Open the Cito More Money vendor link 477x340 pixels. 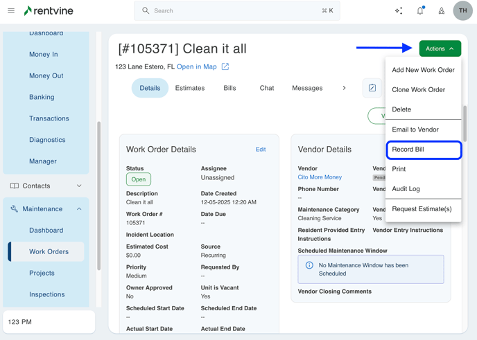[x=320, y=177]
